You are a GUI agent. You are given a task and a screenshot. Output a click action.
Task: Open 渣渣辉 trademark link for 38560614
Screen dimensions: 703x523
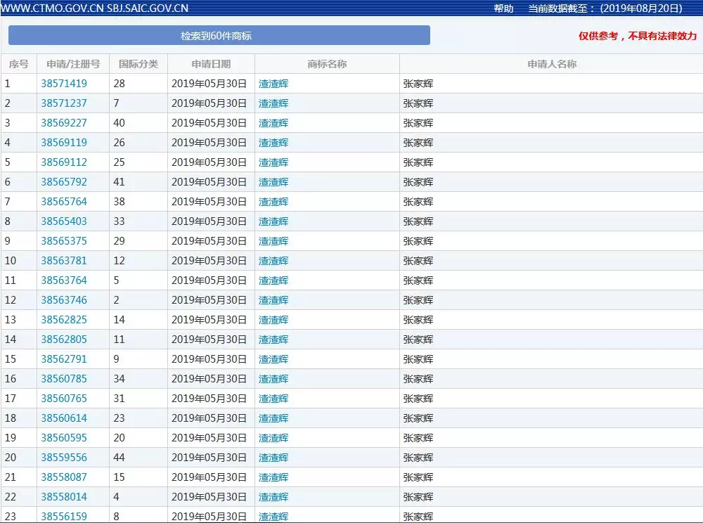tap(273, 418)
